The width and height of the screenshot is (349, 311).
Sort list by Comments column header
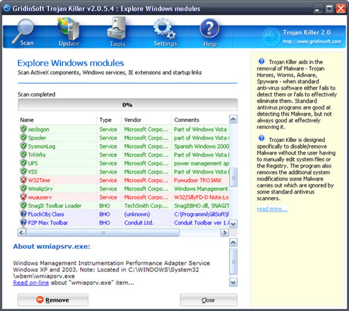(x=200, y=120)
